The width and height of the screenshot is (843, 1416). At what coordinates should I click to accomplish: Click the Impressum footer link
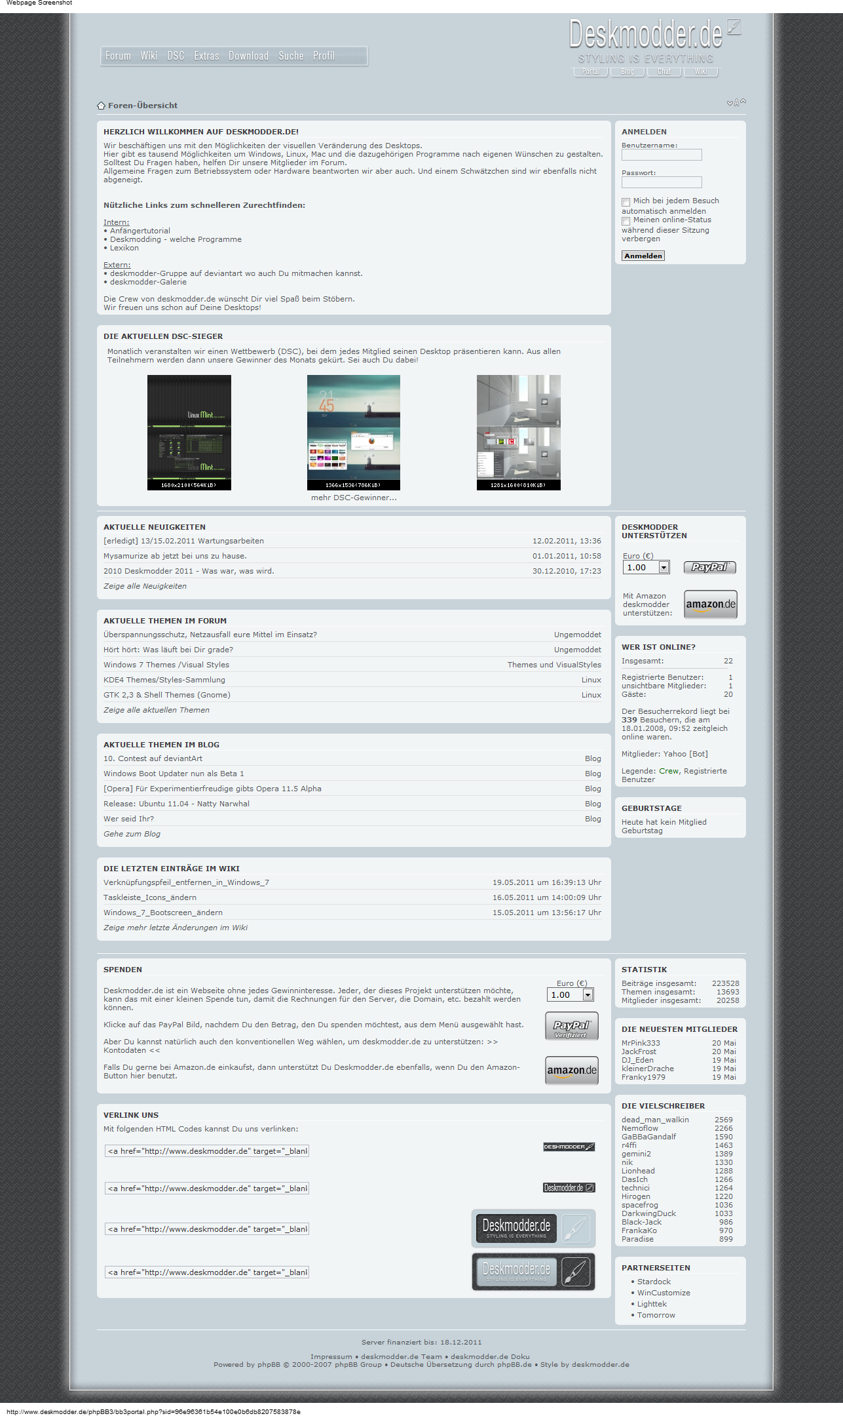point(331,1357)
